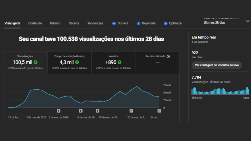
Task: Select the Tempo de exibição metric card
Action: (x=69, y=63)
